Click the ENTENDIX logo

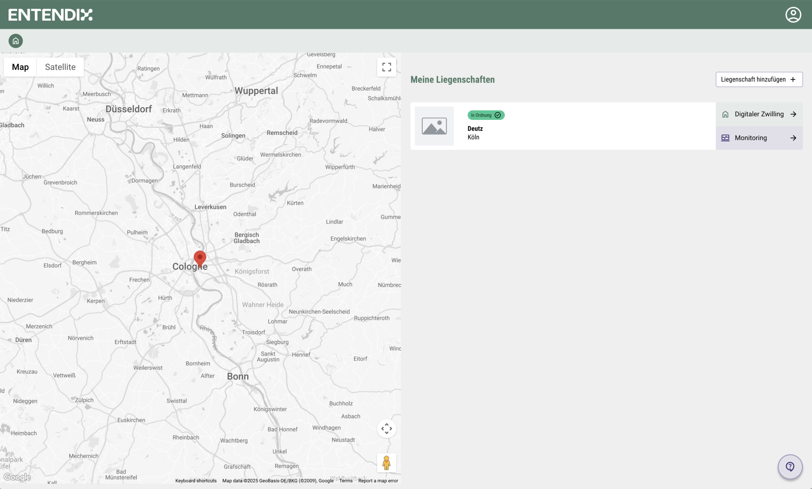tap(51, 15)
